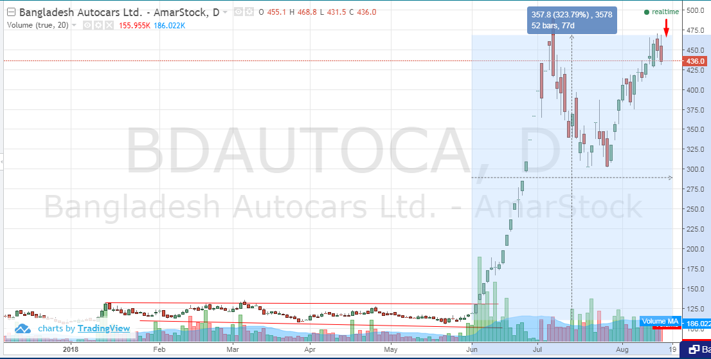Click the close price value 436.0 in legend
Image resolution: width=711 pixels, height=359 pixels.
366,12
